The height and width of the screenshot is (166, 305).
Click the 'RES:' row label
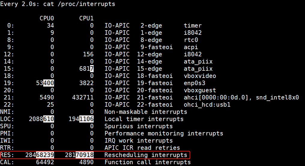pyautogui.click(x=7, y=155)
